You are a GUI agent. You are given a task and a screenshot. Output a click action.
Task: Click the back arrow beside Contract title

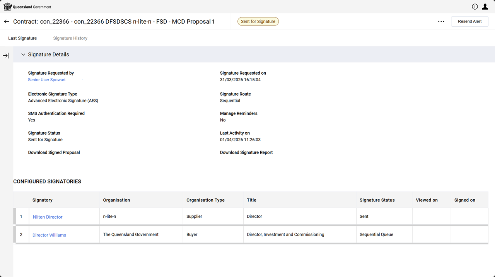tap(7, 22)
